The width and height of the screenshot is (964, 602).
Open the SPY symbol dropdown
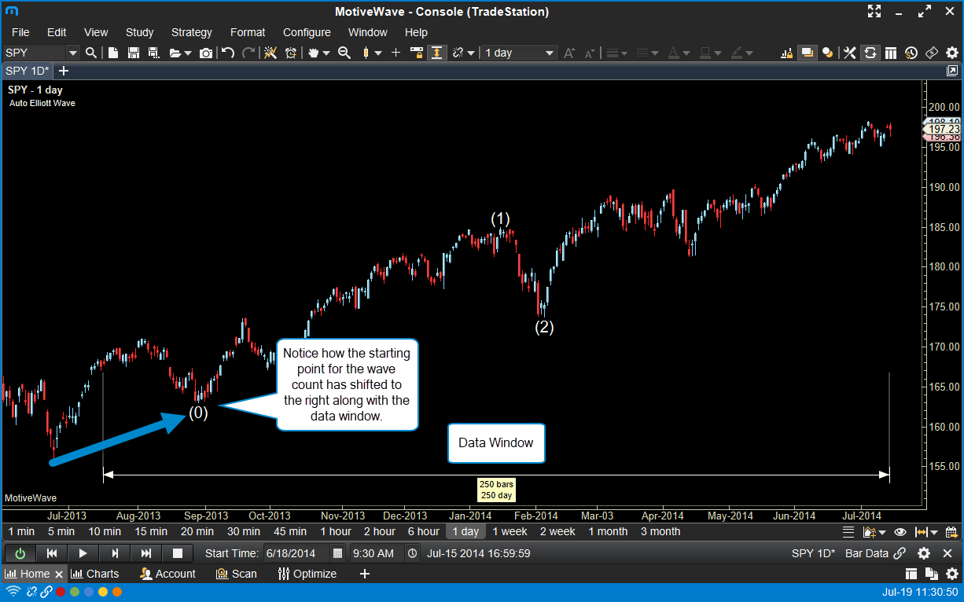(x=73, y=53)
